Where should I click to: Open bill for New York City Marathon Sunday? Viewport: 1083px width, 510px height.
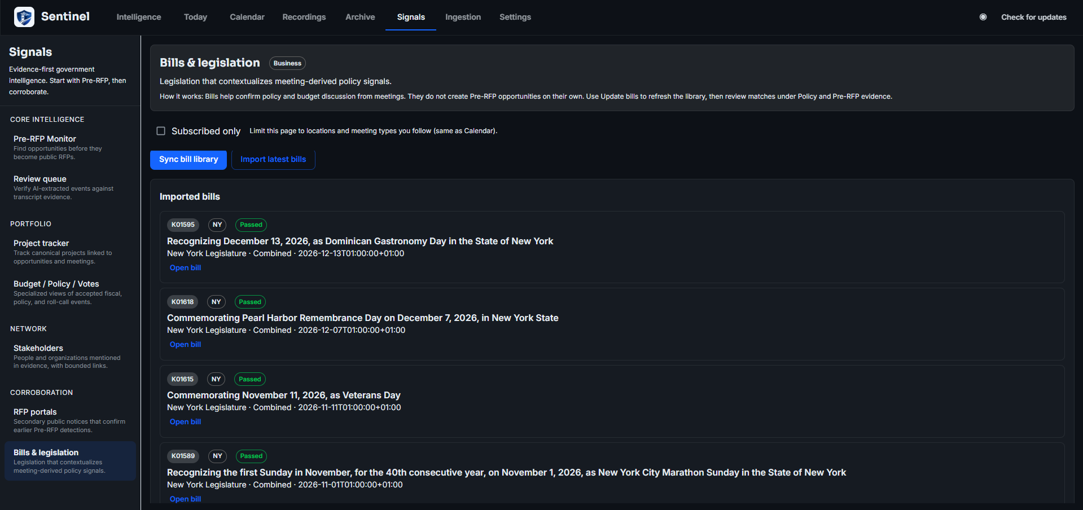tap(185, 499)
